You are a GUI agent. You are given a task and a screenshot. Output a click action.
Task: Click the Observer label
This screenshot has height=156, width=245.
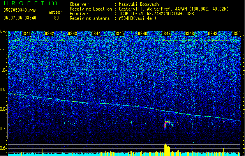click(x=79, y=4)
